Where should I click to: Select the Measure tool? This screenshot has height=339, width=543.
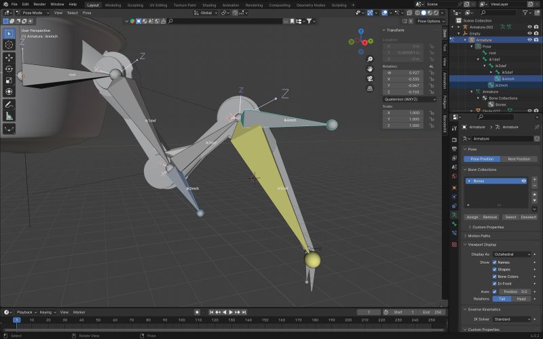click(9, 115)
